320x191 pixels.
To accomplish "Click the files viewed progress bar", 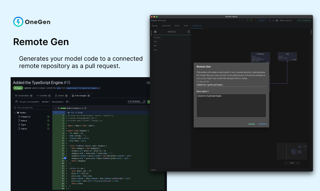I will click(135, 102).
